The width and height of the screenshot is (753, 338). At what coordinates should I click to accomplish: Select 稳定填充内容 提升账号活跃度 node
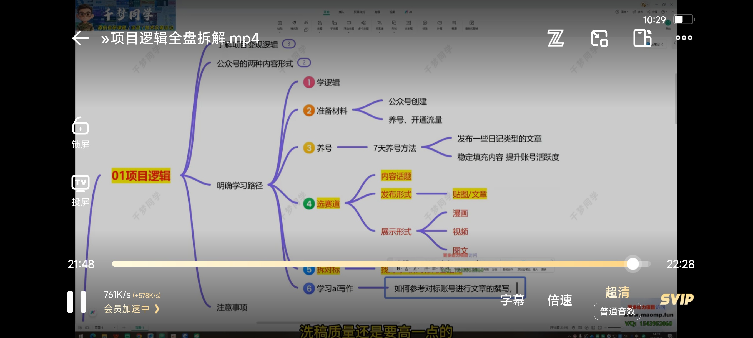tap(508, 157)
